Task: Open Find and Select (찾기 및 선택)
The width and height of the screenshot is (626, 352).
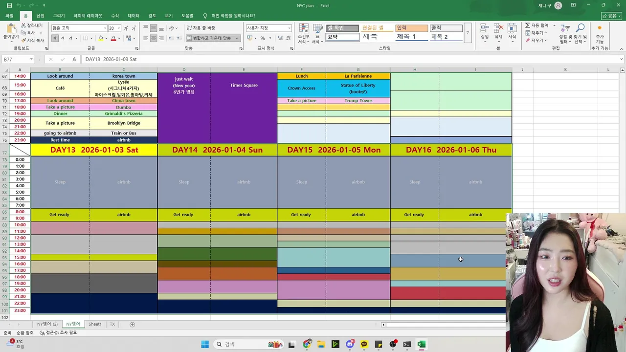Action: point(580,34)
